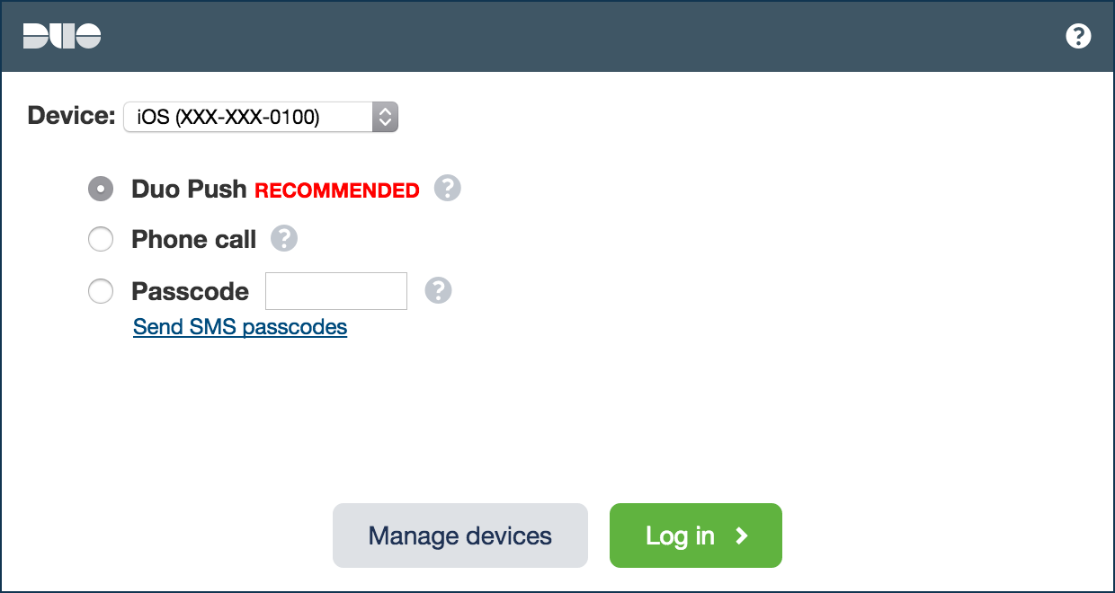
Task: Click the Phone call option label
Action: click(x=194, y=239)
